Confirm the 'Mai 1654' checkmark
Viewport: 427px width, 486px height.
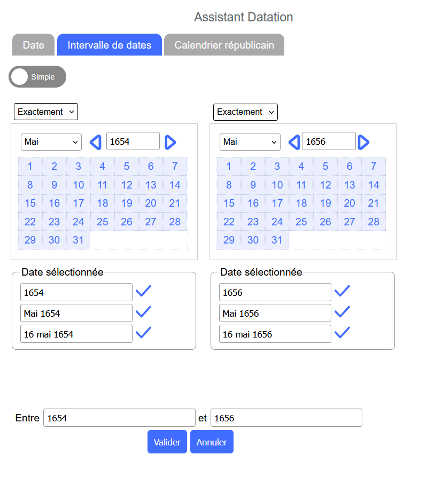tap(143, 312)
